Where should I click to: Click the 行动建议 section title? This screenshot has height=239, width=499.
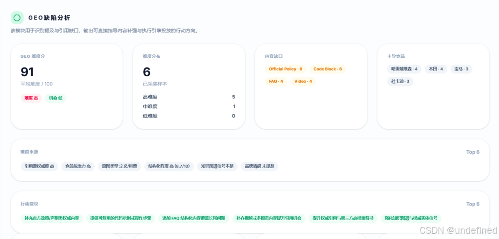point(30,204)
